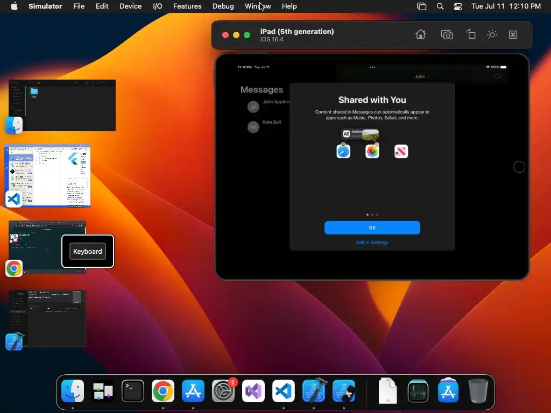Image resolution: width=551 pixels, height=413 pixels.
Task: Take a simulator screenshot with camera icon
Action: point(447,34)
